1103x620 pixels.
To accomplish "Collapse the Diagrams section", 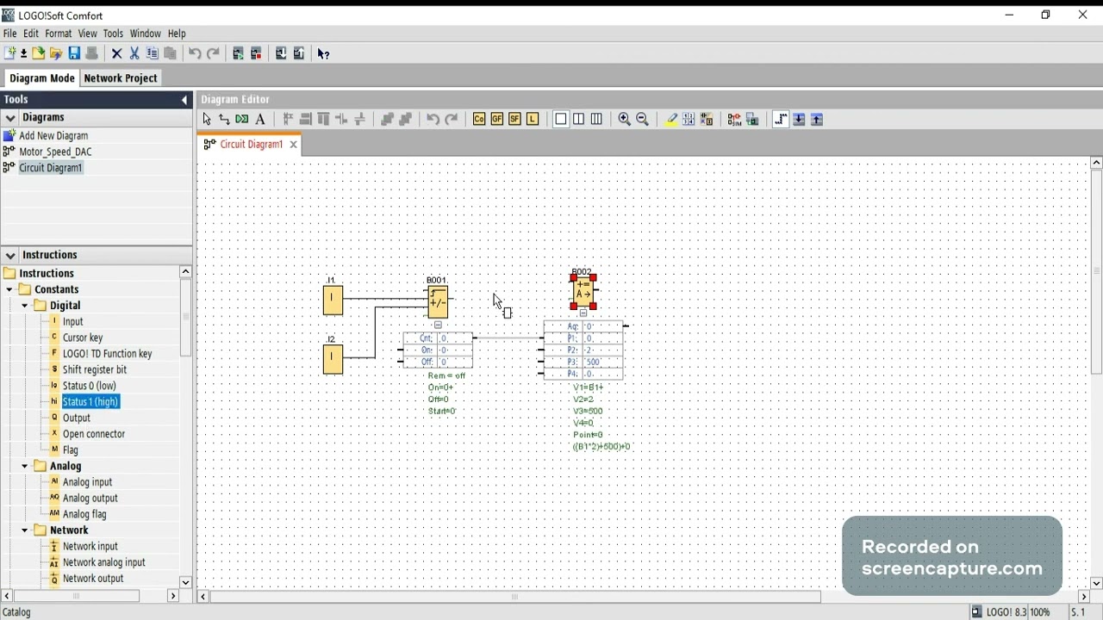I will point(10,117).
